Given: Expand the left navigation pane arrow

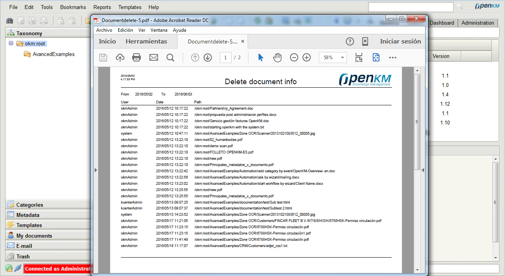Looking at the screenshot, I should point(96,170).
